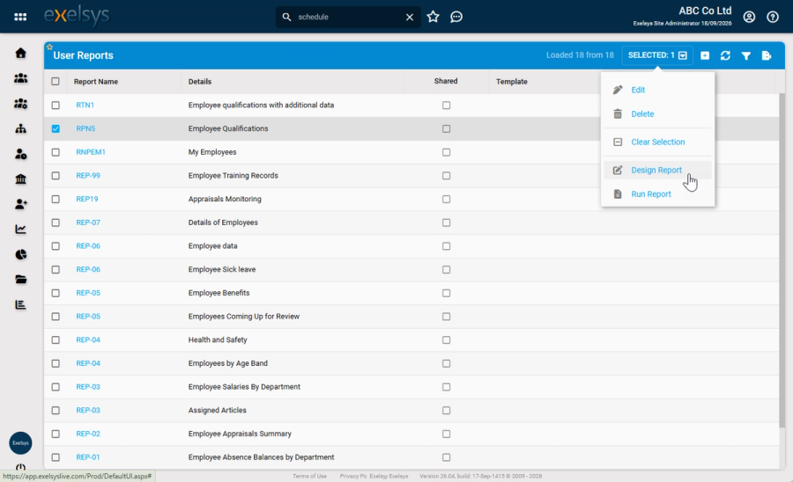Open the REP-01 report link
Viewport: 793px width, 482px height.
[x=88, y=457]
